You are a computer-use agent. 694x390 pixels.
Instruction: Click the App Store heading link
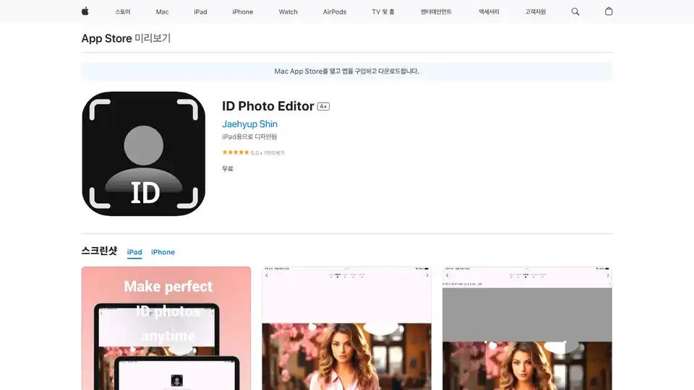pos(106,38)
